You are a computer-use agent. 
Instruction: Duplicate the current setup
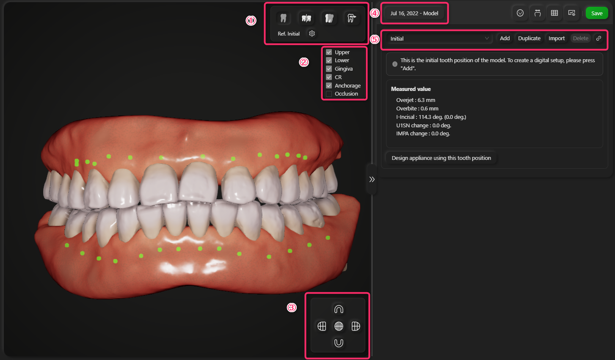pos(529,38)
